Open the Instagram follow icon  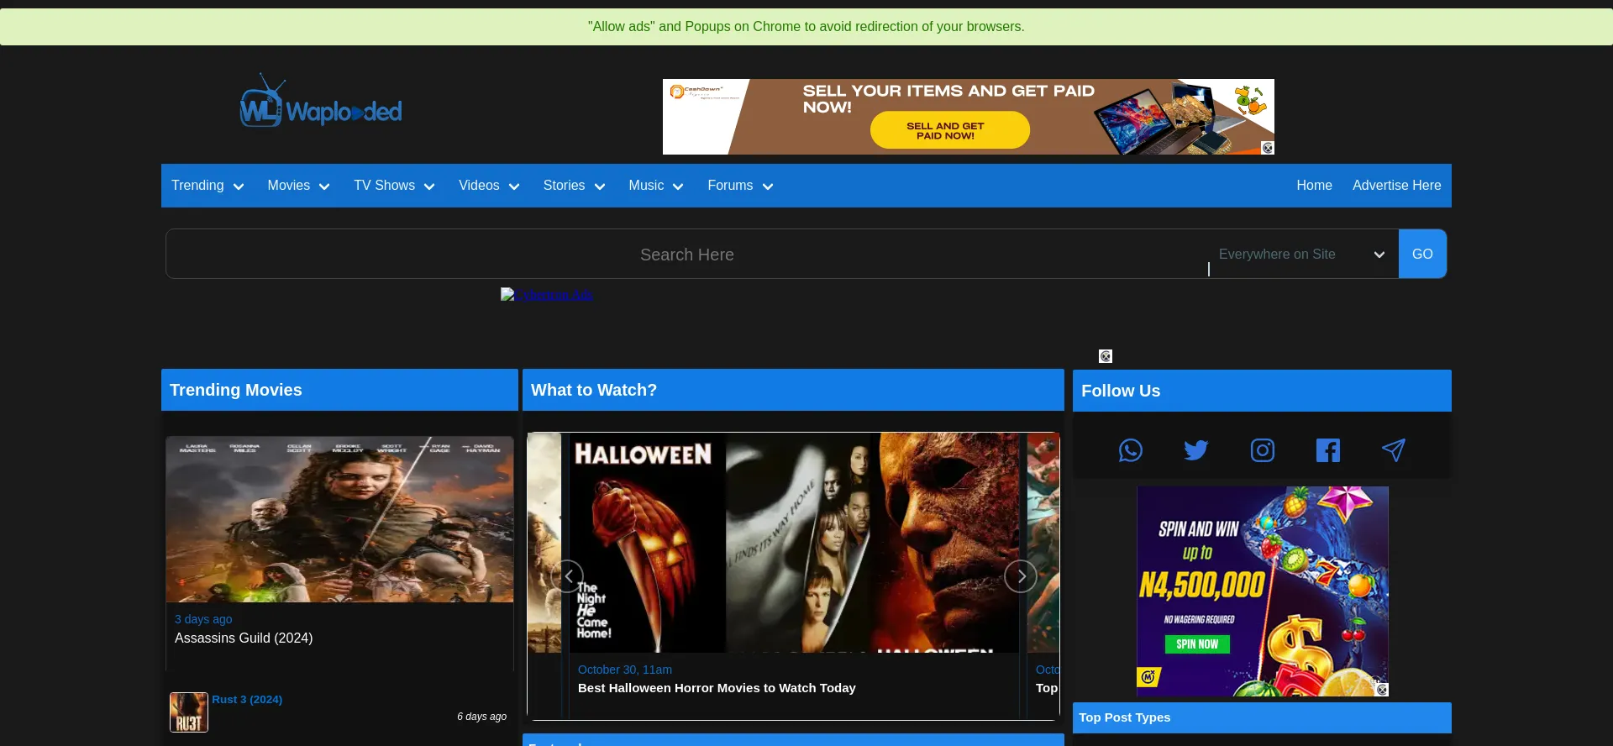[x=1262, y=450]
